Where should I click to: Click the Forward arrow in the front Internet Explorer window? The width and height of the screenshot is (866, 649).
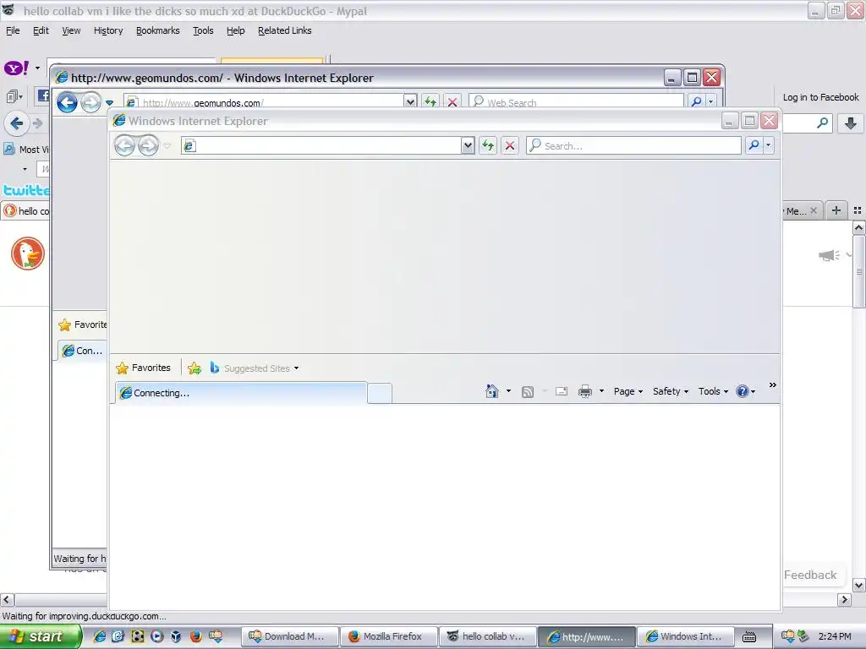[148, 145]
